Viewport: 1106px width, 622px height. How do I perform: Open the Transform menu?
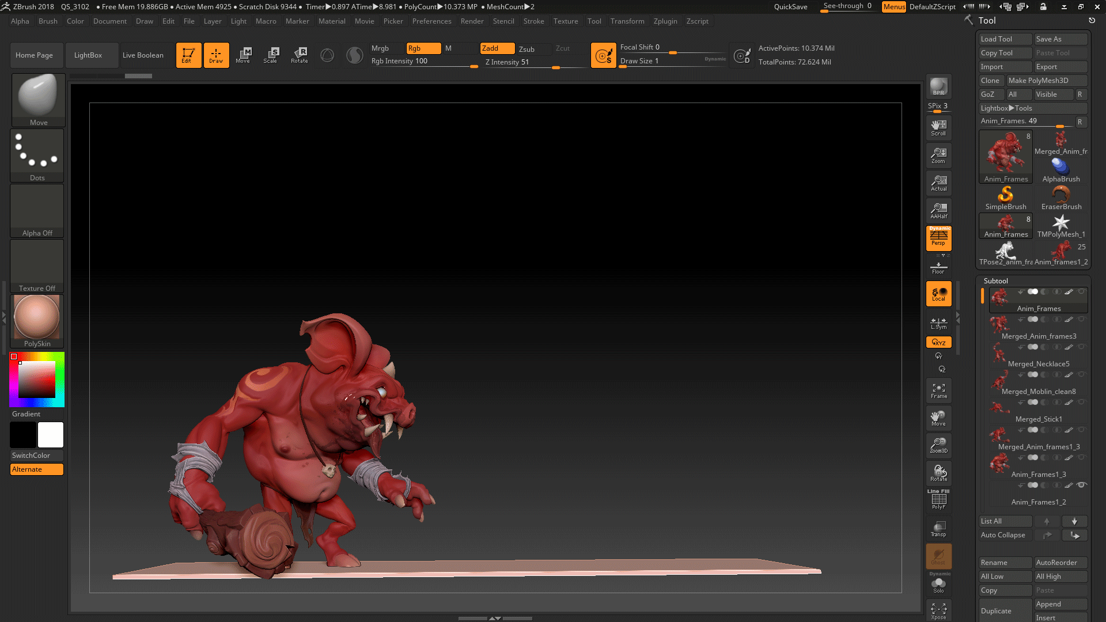click(627, 21)
